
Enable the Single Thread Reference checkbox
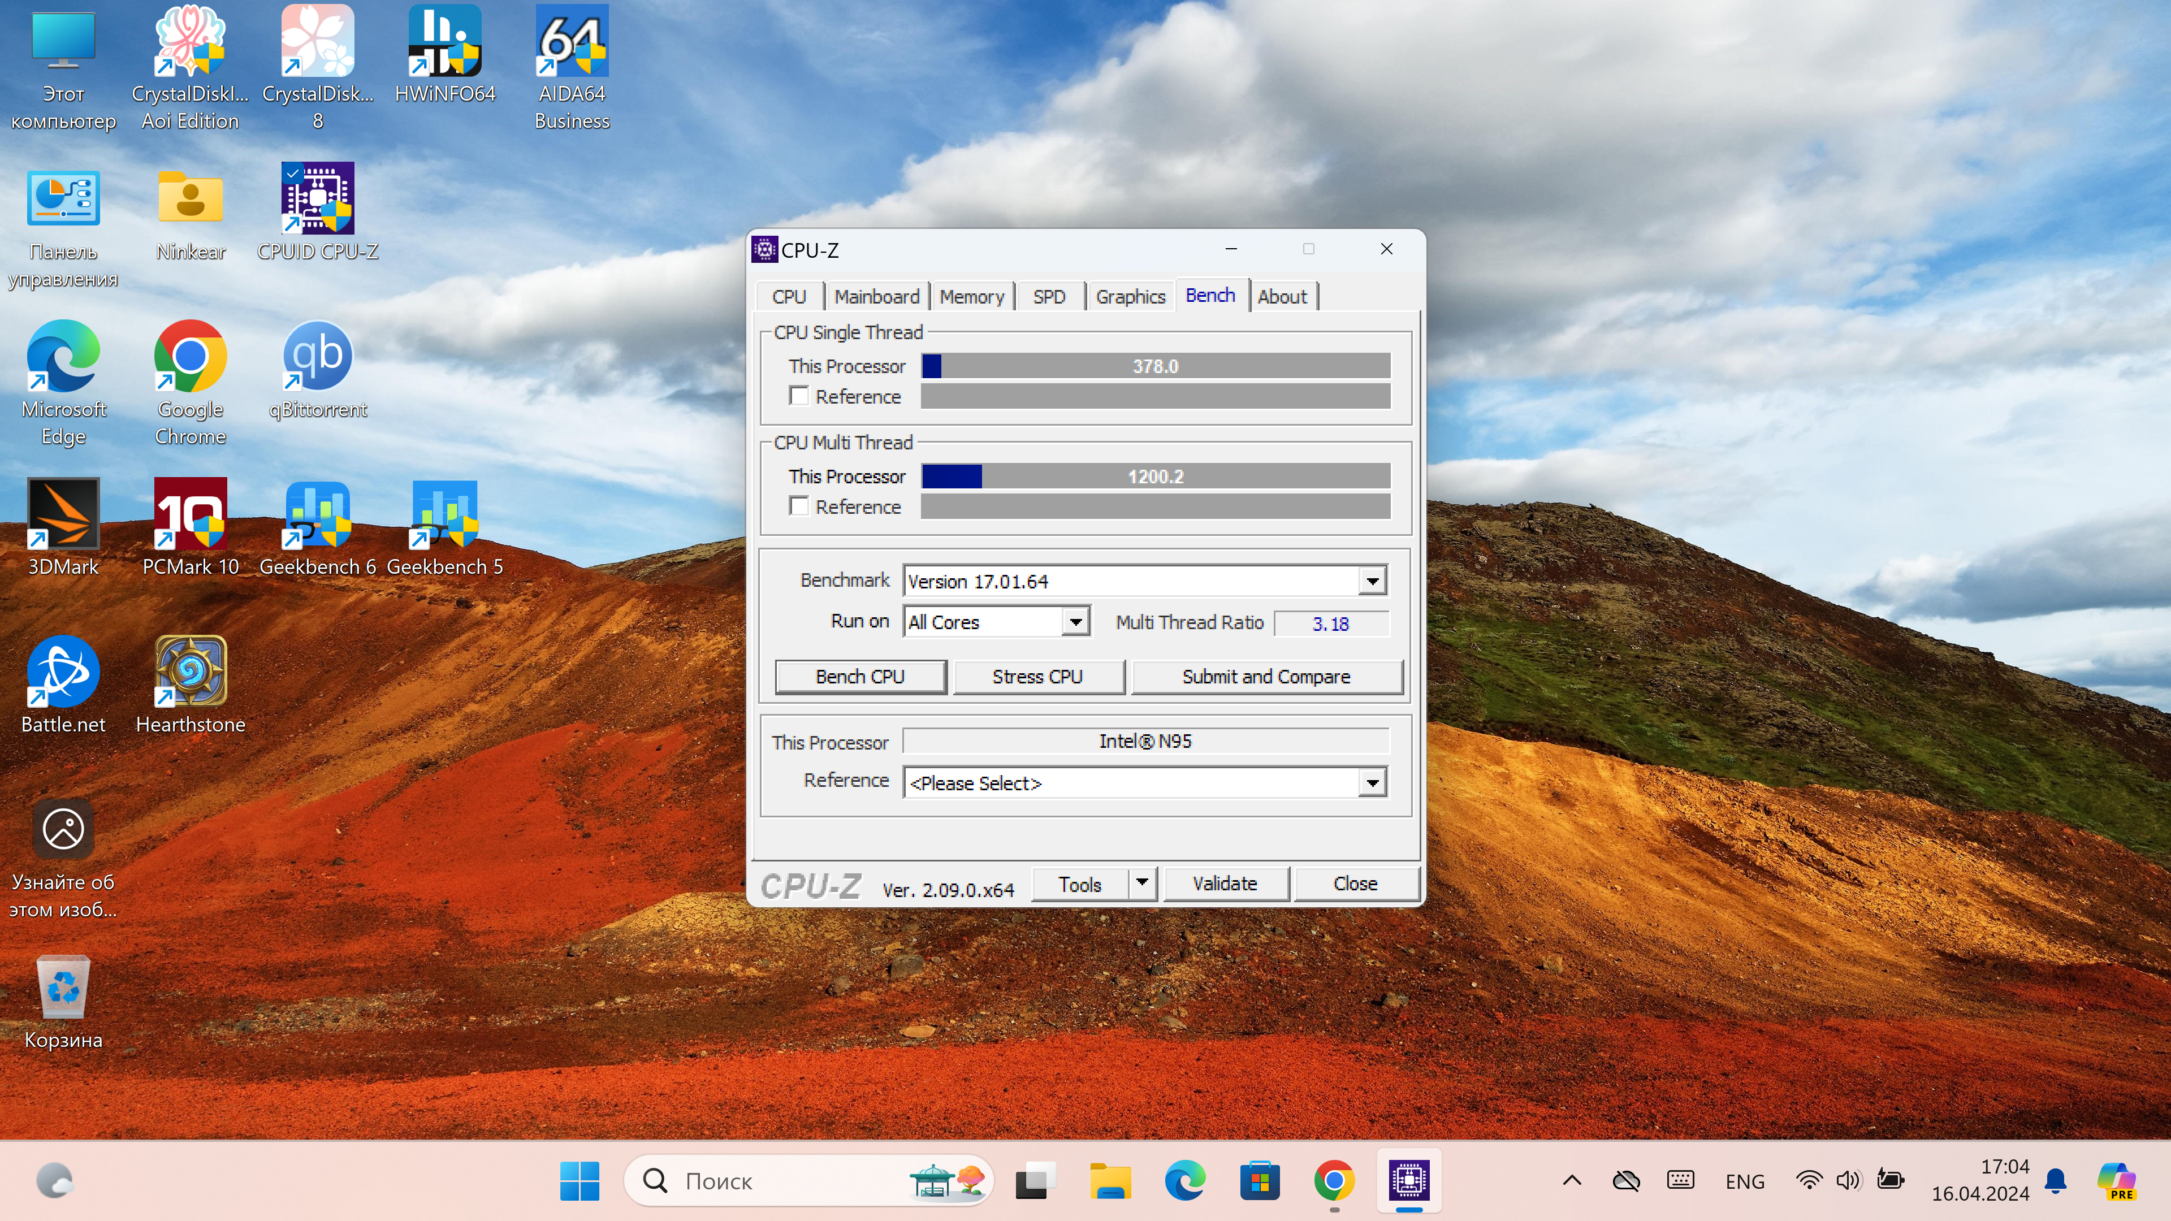pyautogui.click(x=799, y=396)
